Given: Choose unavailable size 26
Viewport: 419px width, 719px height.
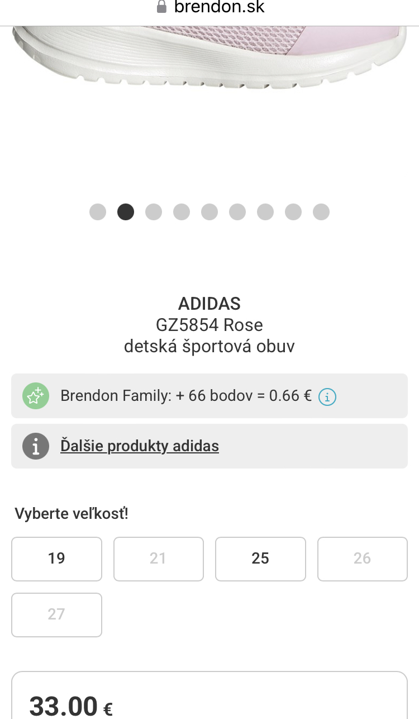Looking at the screenshot, I should (362, 559).
